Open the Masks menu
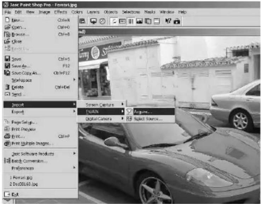This screenshot has height=204, width=261. point(150,12)
